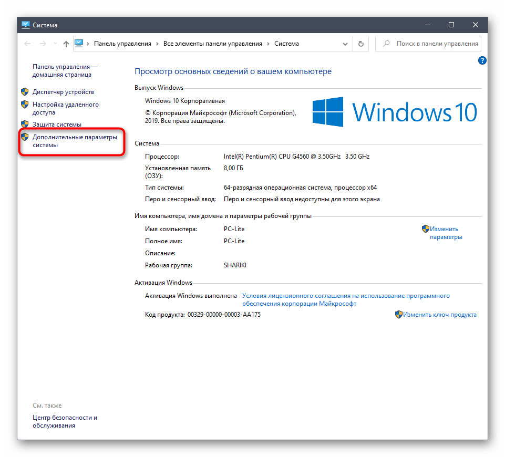The width and height of the screenshot is (505, 457).
Task: Refresh the address bar location
Action: (x=360, y=44)
